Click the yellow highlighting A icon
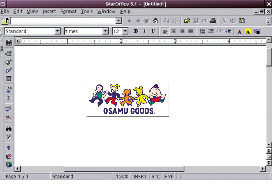Viewport: 272px width, 188px height. [x=248, y=31]
